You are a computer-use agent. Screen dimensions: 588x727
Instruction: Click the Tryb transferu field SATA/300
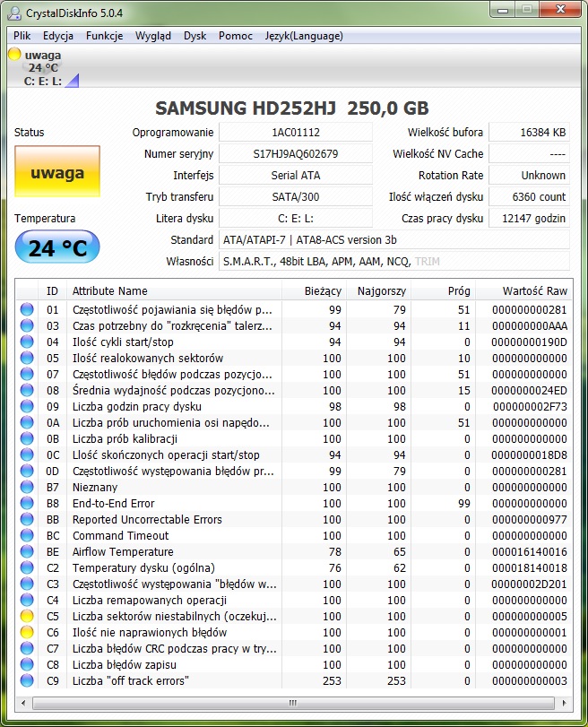(x=296, y=196)
